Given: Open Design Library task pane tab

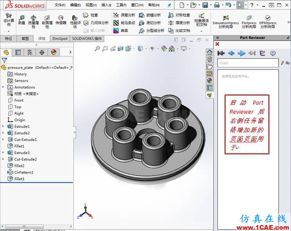Looking at the screenshot, I should coord(209,59).
